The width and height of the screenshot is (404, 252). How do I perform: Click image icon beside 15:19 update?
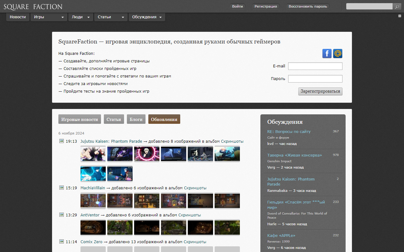click(x=62, y=188)
